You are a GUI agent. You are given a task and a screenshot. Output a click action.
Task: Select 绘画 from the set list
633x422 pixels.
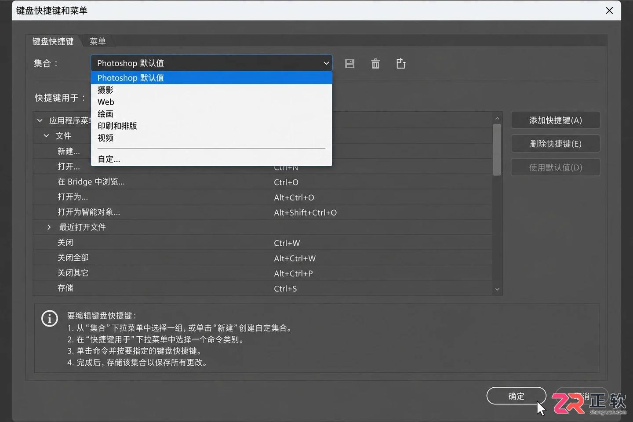[x=211, y=114]
